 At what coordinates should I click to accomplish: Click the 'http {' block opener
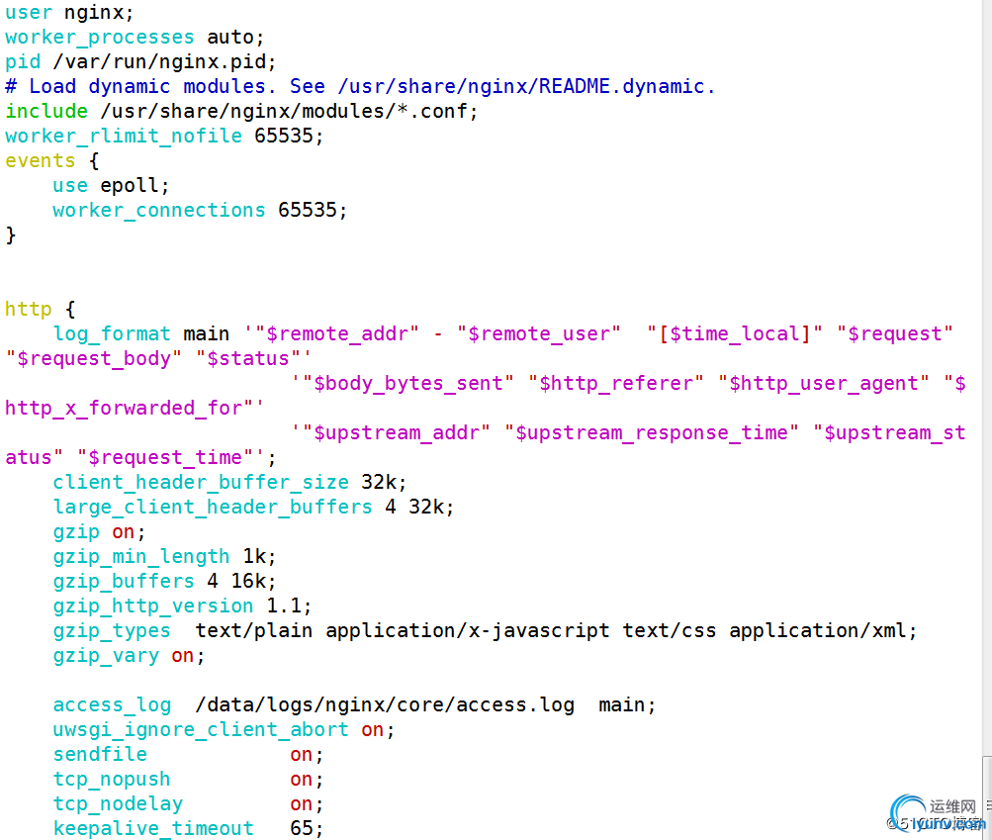click(x=41, y=309)
